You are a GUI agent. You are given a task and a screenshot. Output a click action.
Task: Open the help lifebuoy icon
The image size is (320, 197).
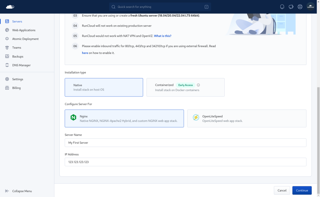click(300, 7)
